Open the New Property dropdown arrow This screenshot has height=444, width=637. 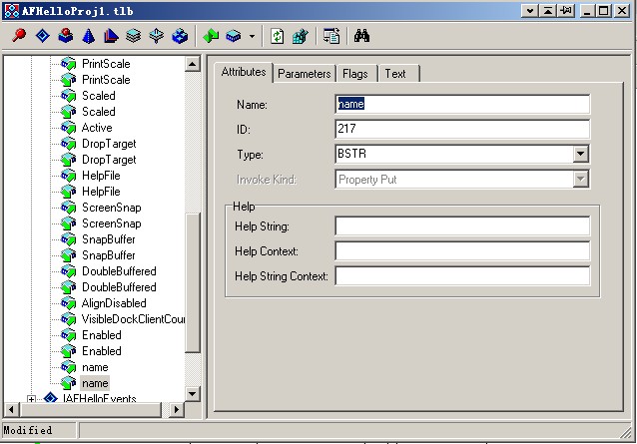click(253, 36)
